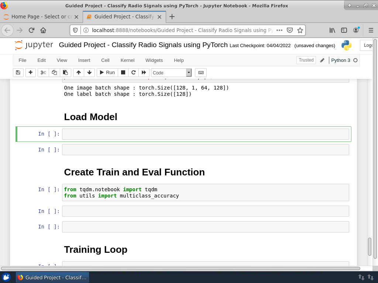View site information icon in the URL bar
Screen dimensions: 378x283
coord(86,30)
